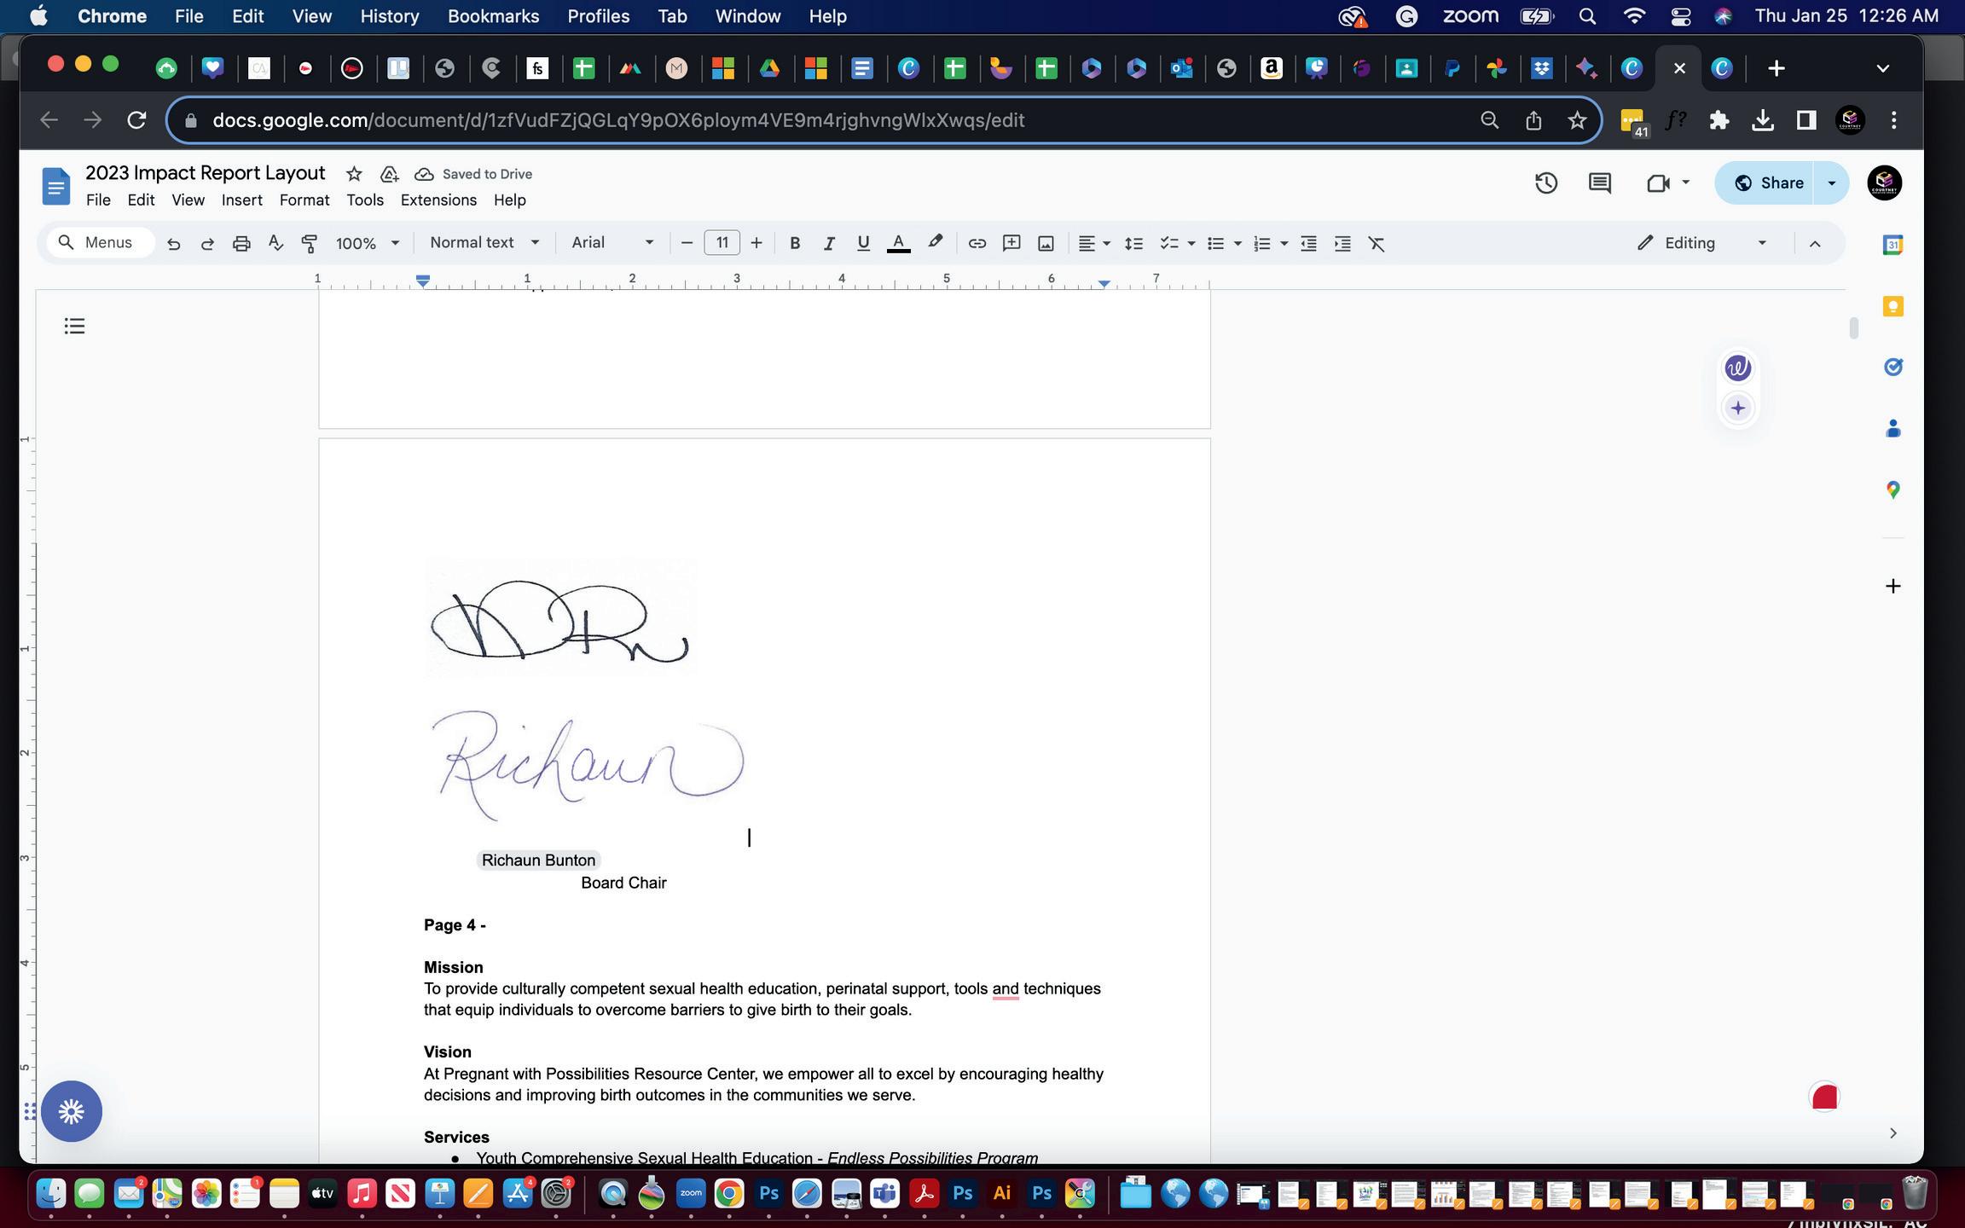This screenshot has height=1228, width=1965.
Task: Click the Share button
Action: tap(1769, 182)
